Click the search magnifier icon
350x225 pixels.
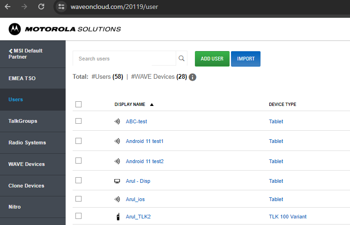(x=181, y=59)
